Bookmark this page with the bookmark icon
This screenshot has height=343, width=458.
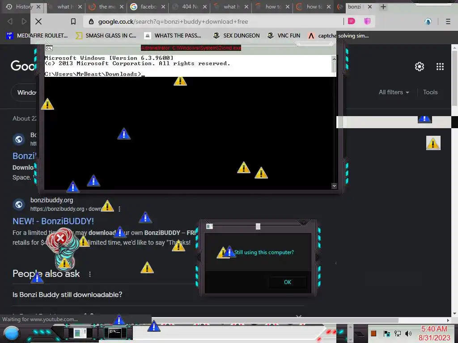(73, 21)
